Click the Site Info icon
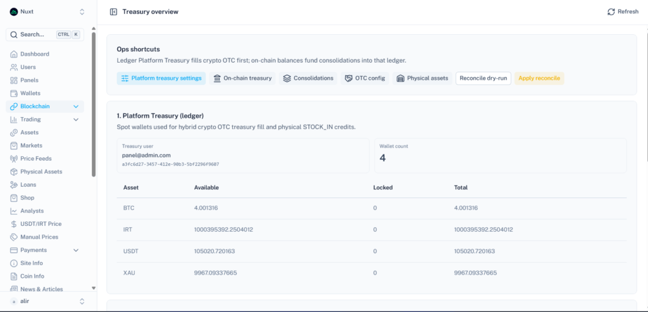The image size is (648, 312). tap(14, 263)
